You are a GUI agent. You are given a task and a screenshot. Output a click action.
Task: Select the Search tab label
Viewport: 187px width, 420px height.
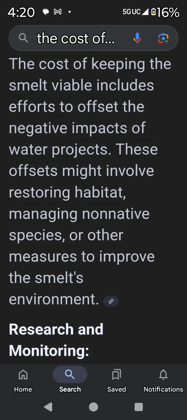(70, 389)
